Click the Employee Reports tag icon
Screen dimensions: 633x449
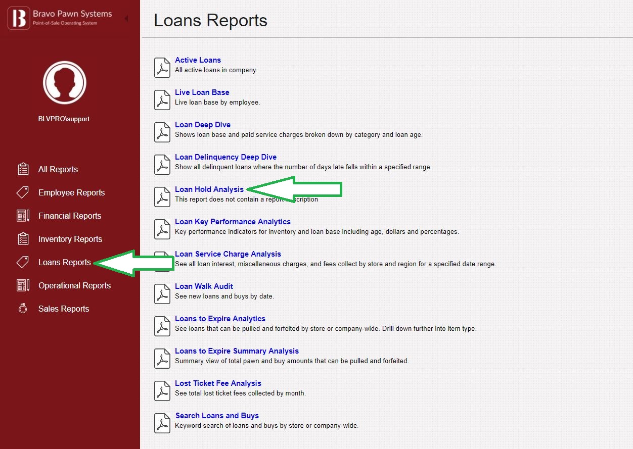pyautogui.click(x=23, y=192)
